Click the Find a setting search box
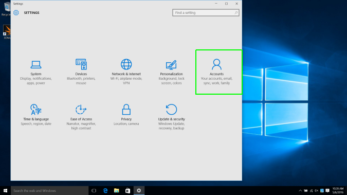The height and width of the screenshot is (195, 347). coord(206,13)
